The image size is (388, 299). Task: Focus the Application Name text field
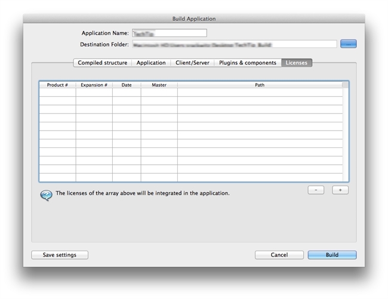click(169, 33)
